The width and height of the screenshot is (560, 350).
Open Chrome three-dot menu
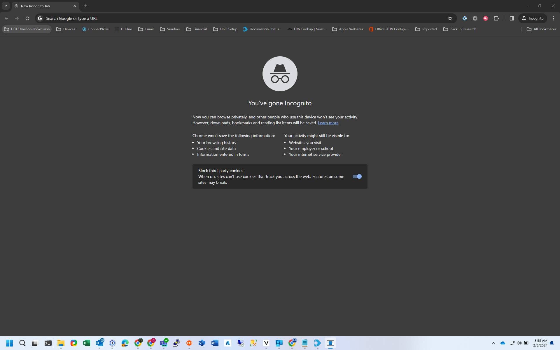pos(553,18)
